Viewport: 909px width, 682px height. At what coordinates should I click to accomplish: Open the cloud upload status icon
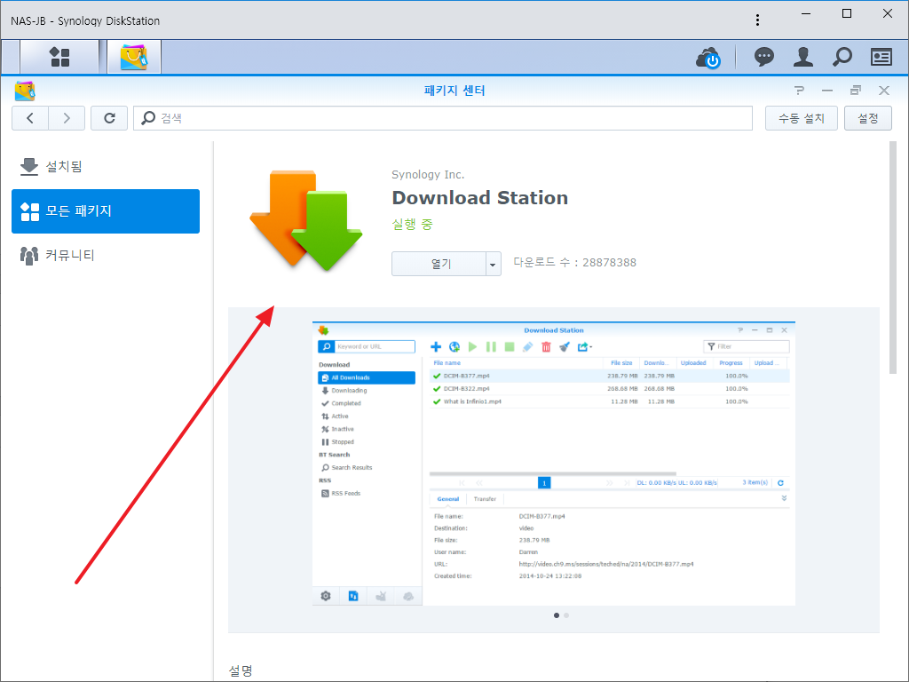click(x=708, y=58)
